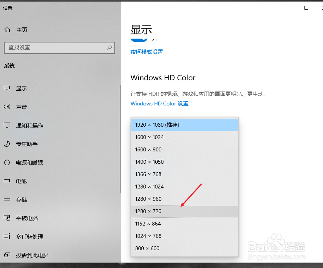Go to 存储 settings
The height and width of the screenshot is (268, 323).
(x=22, y=200)
